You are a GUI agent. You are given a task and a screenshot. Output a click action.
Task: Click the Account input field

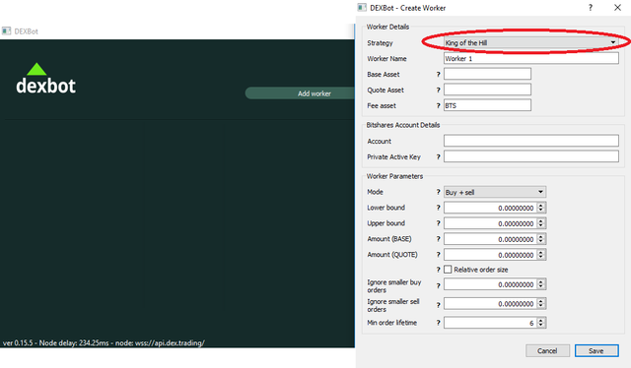pyautogui.click(x=530, y=141)
